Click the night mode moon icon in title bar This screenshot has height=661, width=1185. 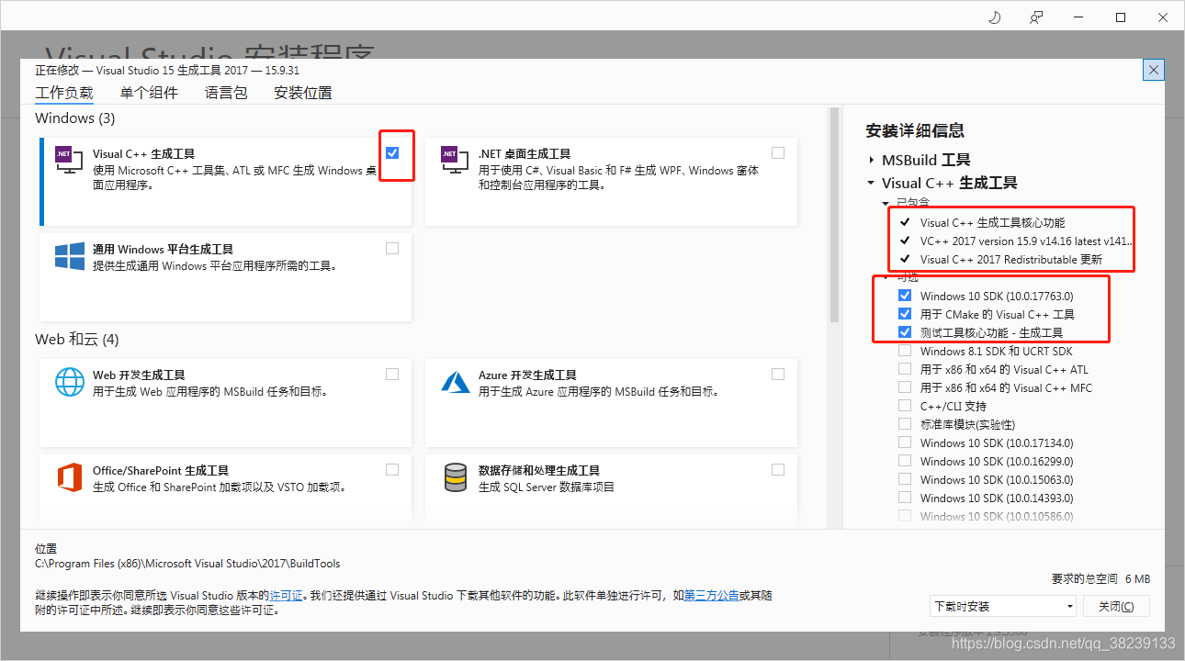click(x=994, y=17)
